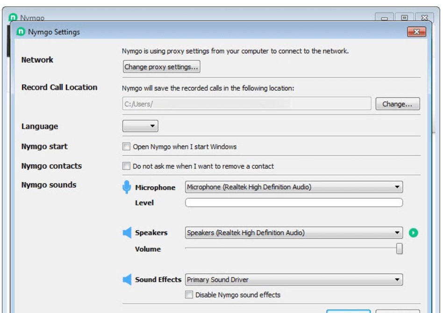
Task: Close the Nymgo Settings dialog
Action: [x=416, y=32]
